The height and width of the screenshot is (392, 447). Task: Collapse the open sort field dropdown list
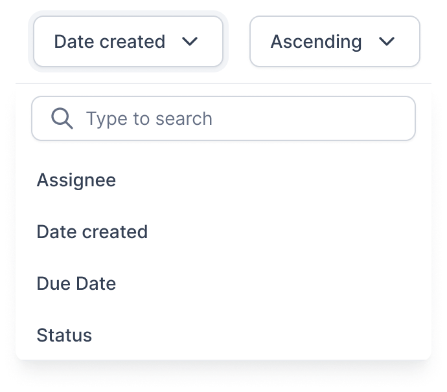(128, 41)
